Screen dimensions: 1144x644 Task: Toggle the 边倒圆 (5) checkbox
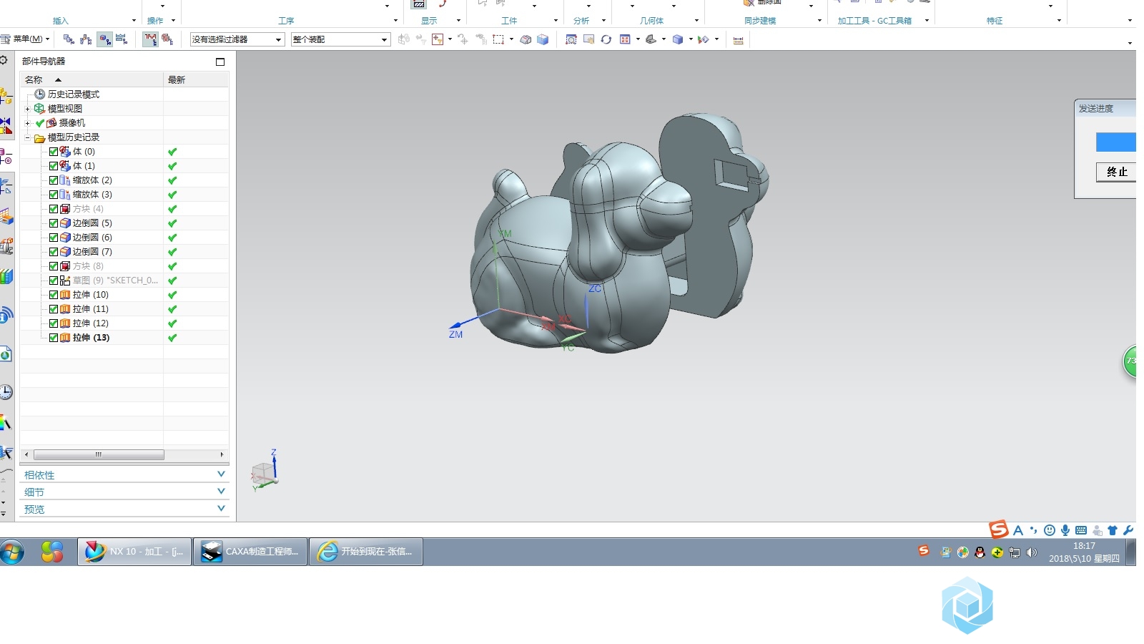54,223
